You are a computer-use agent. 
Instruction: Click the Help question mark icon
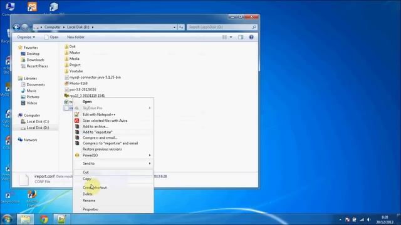(251, 37)
